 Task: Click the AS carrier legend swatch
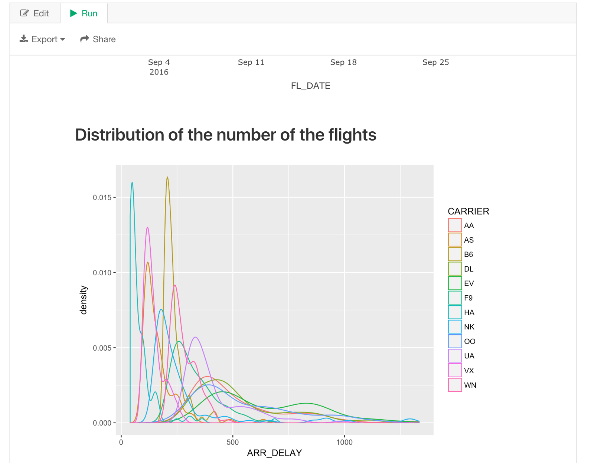tap(455, 240)
